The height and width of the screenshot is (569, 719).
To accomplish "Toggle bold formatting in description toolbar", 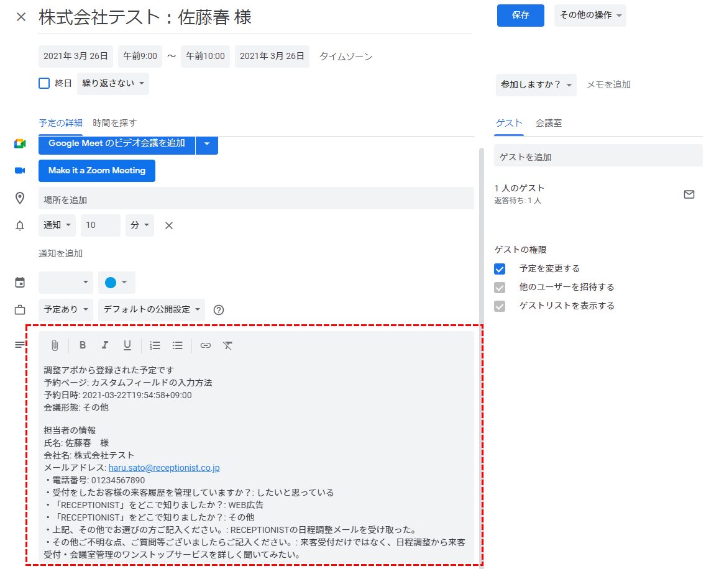I will (83, 345).
